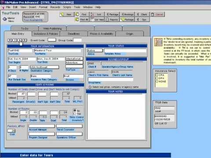Go to Ops from the toolbar
Screen dimensions: 211x158
tap(142, 19)
